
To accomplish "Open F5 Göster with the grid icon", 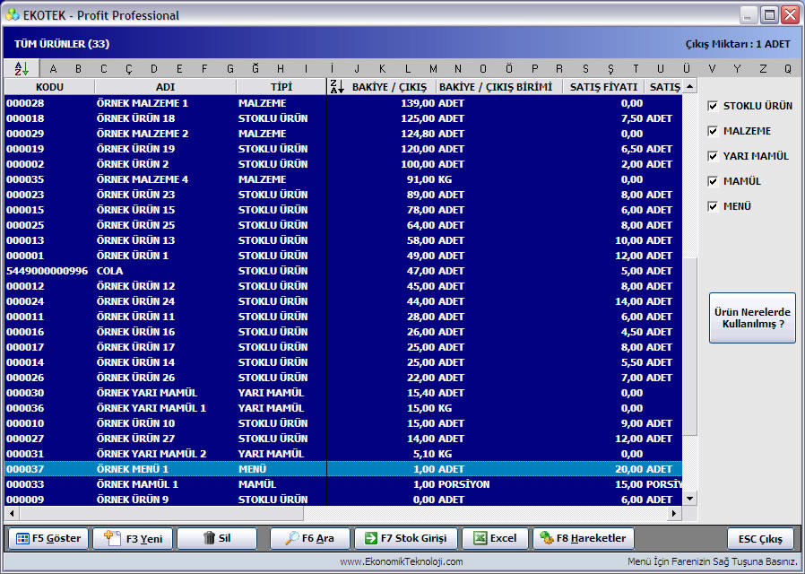I will (x=48, y=538).
